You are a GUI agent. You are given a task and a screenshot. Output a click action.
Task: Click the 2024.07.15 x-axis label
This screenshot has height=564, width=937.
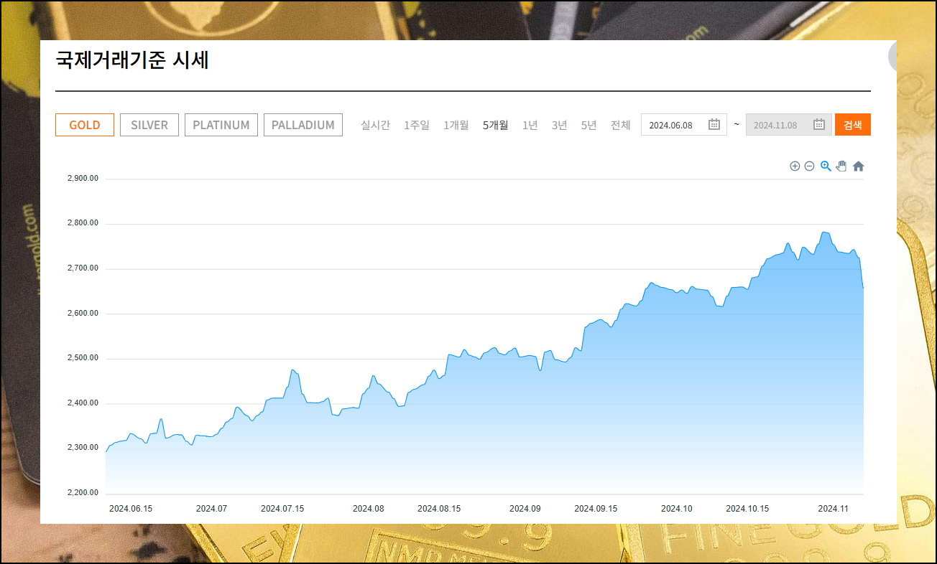(282, 508)
